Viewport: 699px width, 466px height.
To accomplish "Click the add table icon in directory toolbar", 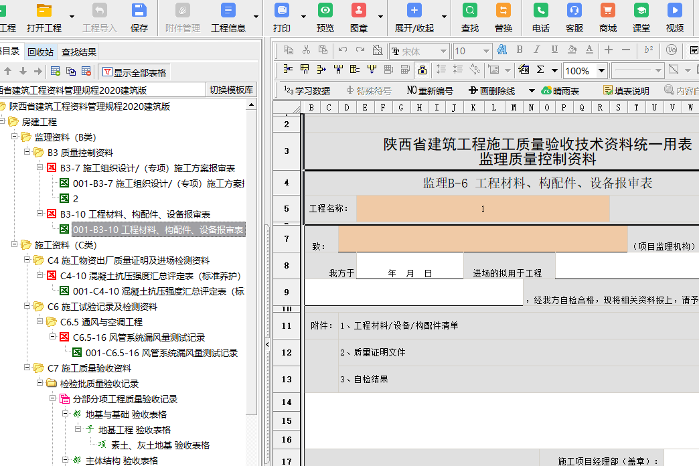I will coord(56,72).
